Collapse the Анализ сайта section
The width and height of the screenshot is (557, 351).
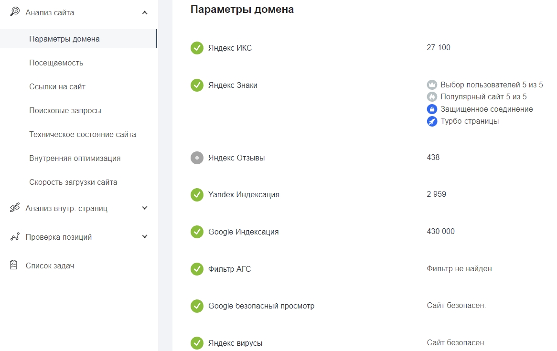pyautogui.click(x=145, y=13)
